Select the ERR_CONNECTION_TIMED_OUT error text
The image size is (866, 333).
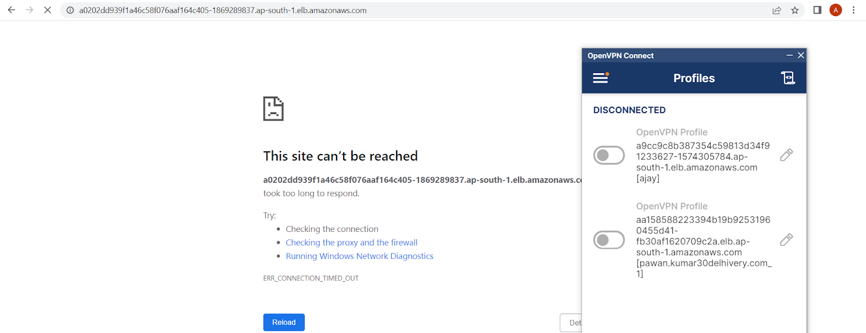311,278
